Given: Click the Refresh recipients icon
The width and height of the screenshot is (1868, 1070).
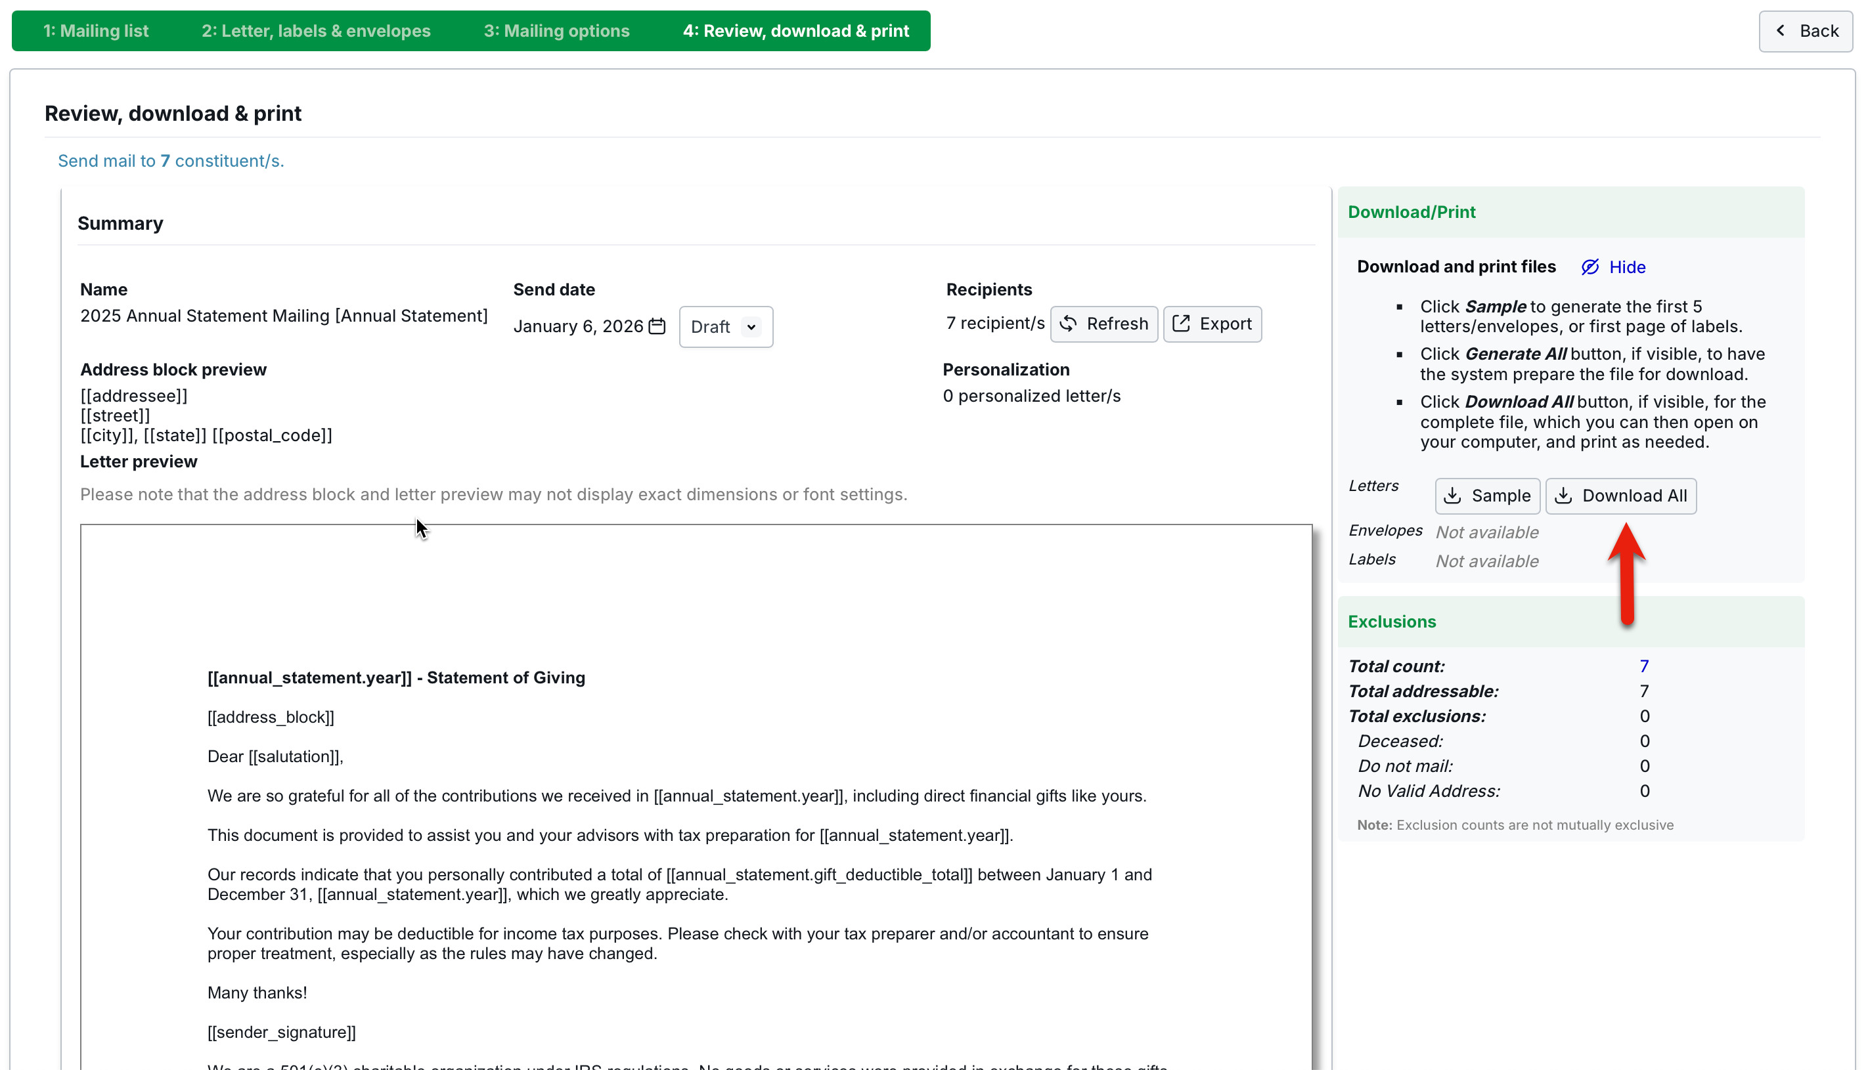Looking at the screenshot, I should [1068, 324].
